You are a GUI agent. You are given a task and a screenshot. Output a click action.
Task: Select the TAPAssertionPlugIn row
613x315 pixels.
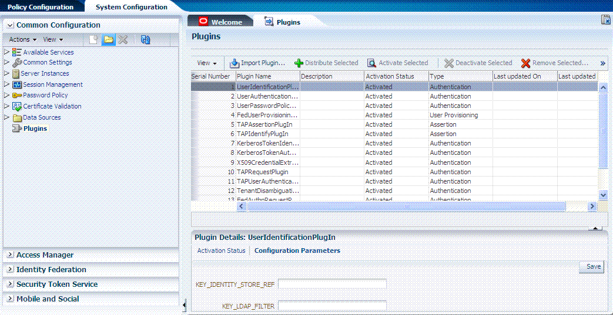394,124
